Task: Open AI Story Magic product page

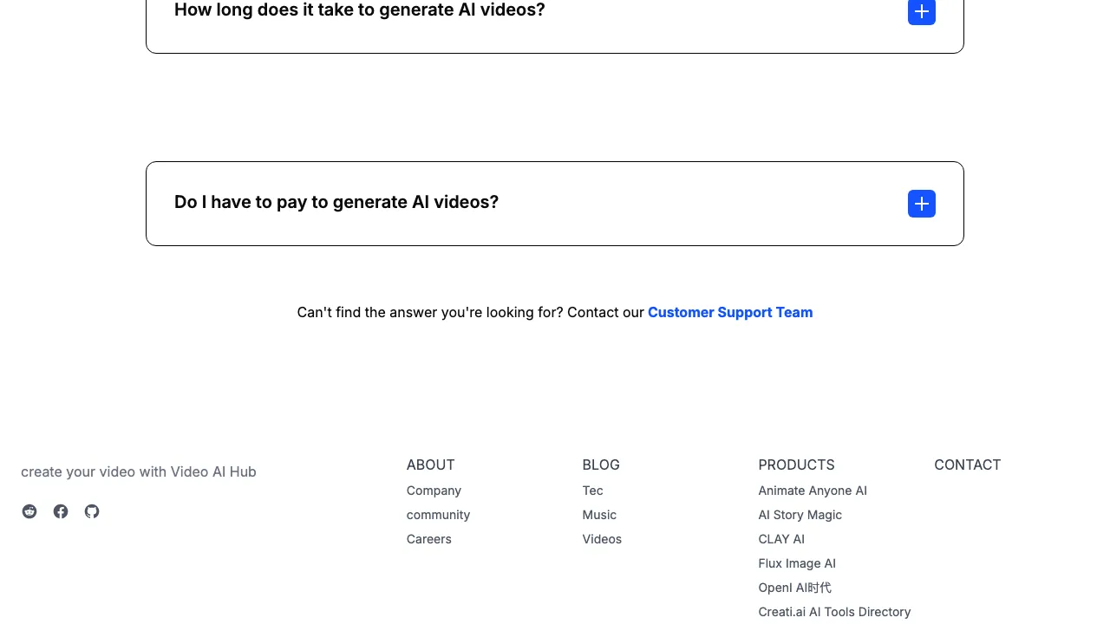Action: pos(800,515)
